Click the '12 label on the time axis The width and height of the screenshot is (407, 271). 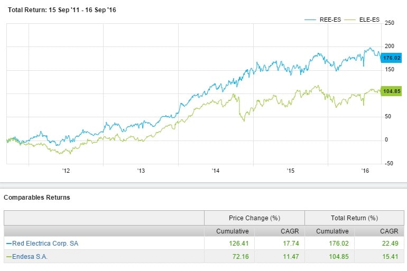click(x=66, y=171)
